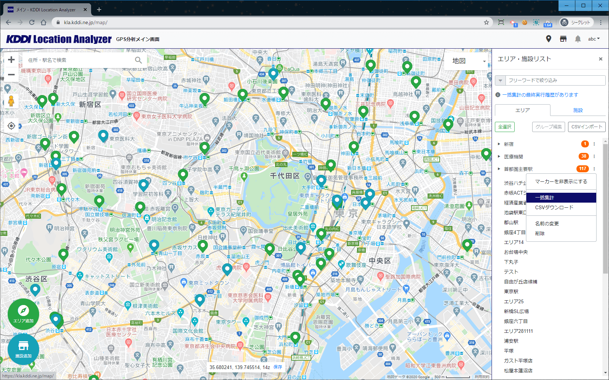Select 松屋本蓮沼店 in the area list
This screenshot has height=380, width=609.
point(518,370)
